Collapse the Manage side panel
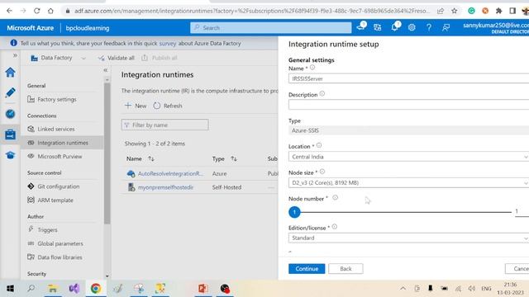 (x=105, y=70)
